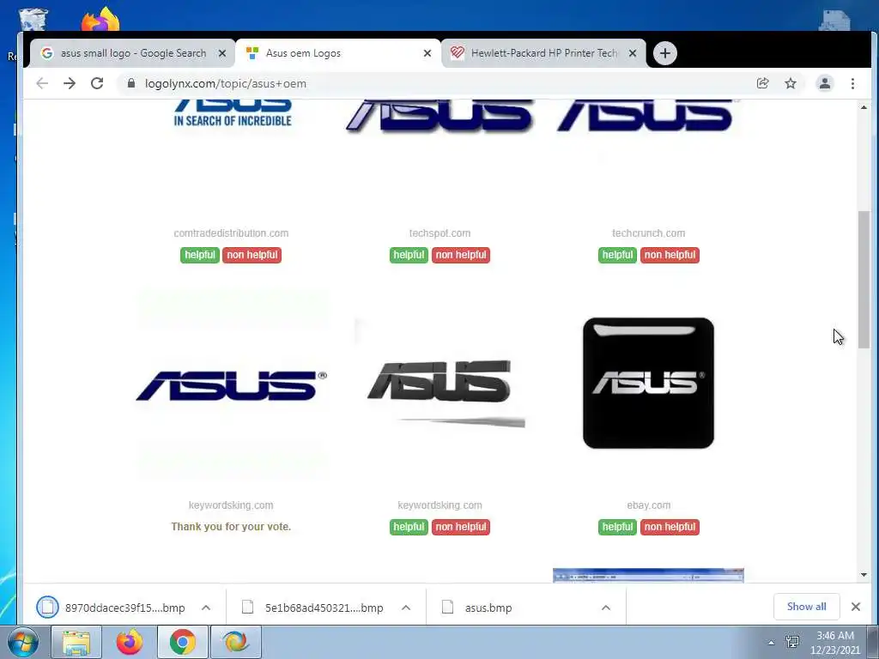Switch to 'asus small logo - Google Search' tab
The width and height of the screenshot is (879, 659).
click(x=132, y=53)
